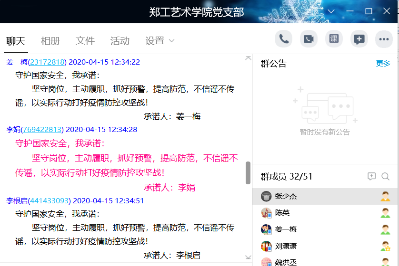Click 张少杰's avatar in member list
Viewport: 399px width, 266px height.
click(x=266, y=196)
